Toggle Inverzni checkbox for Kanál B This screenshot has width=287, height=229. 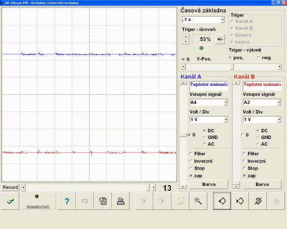(244, 161)
